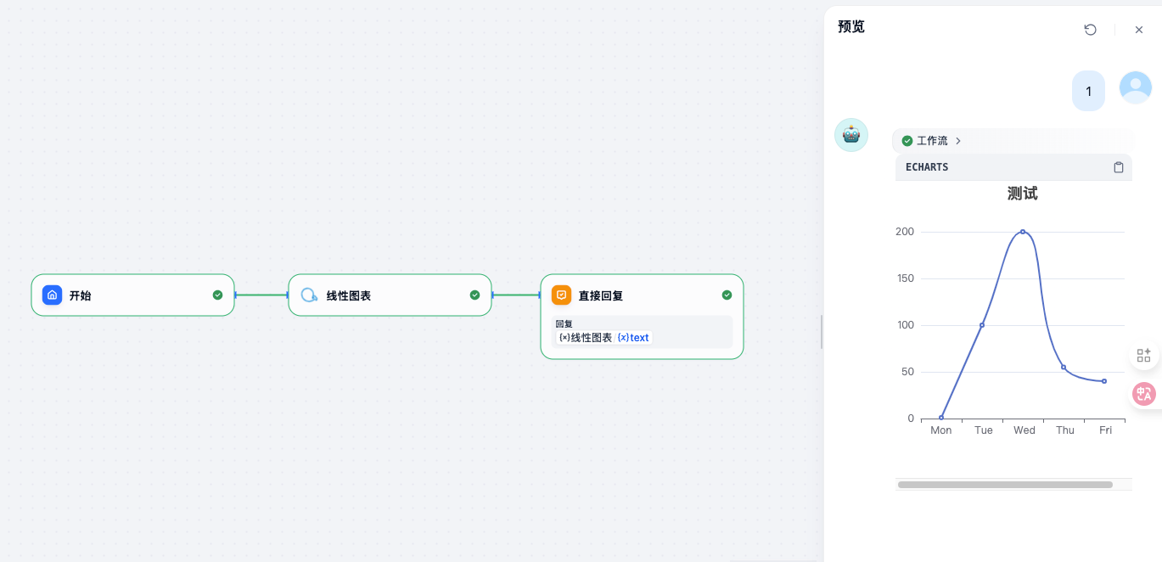
Task: Copy the ECHARTS code with the clipboard icon
Action: point(1119,167)
